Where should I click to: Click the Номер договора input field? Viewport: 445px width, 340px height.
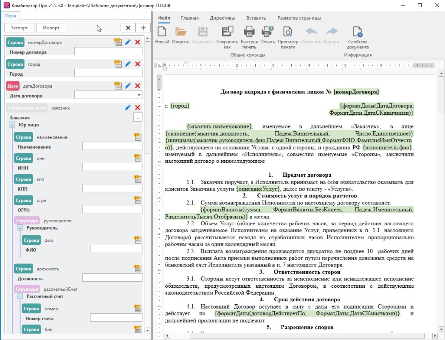point(108,51)
